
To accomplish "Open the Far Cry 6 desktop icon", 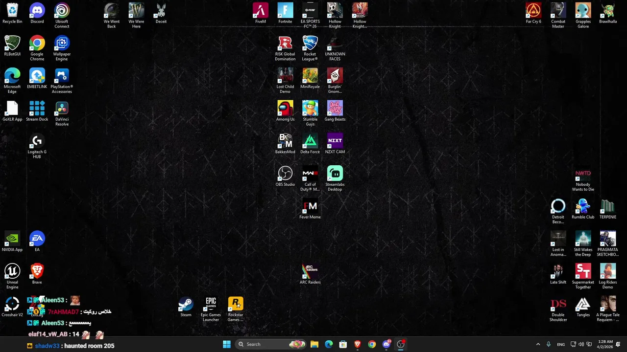I will [533, 13].
